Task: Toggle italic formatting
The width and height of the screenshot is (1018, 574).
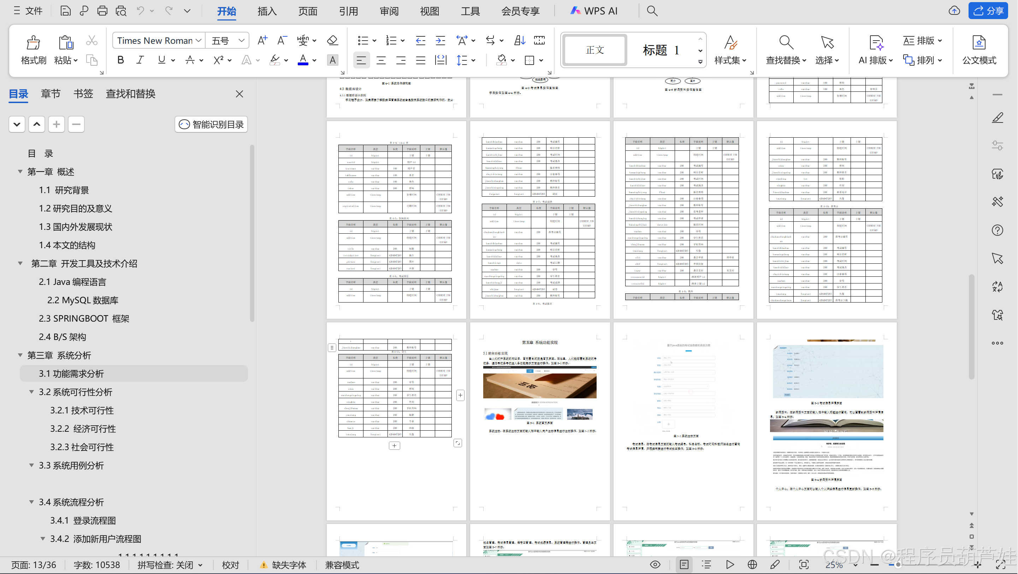Action: tap(140, 60)
